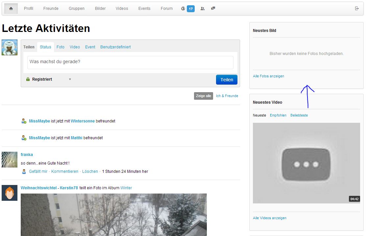Open the friend requests icon
The width and height of the screenshot is (368, 236).
click(203, 9)
